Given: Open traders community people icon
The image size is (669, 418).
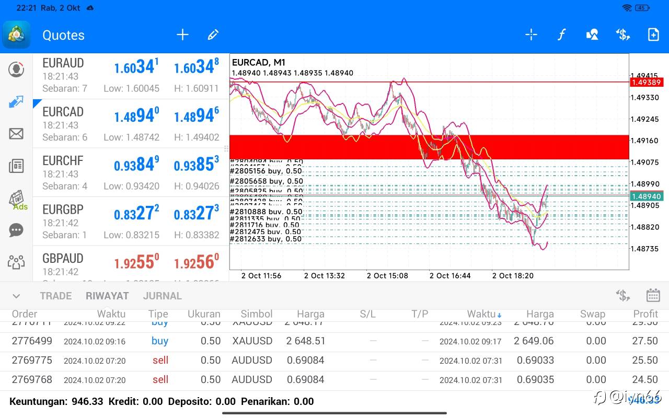Looking at the screenshot, I should pos(16,262).
